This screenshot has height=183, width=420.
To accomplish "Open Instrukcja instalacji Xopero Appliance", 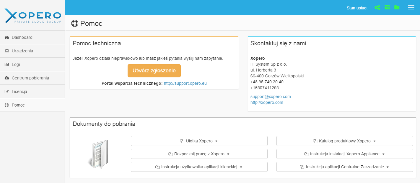I will coord(345,154).
